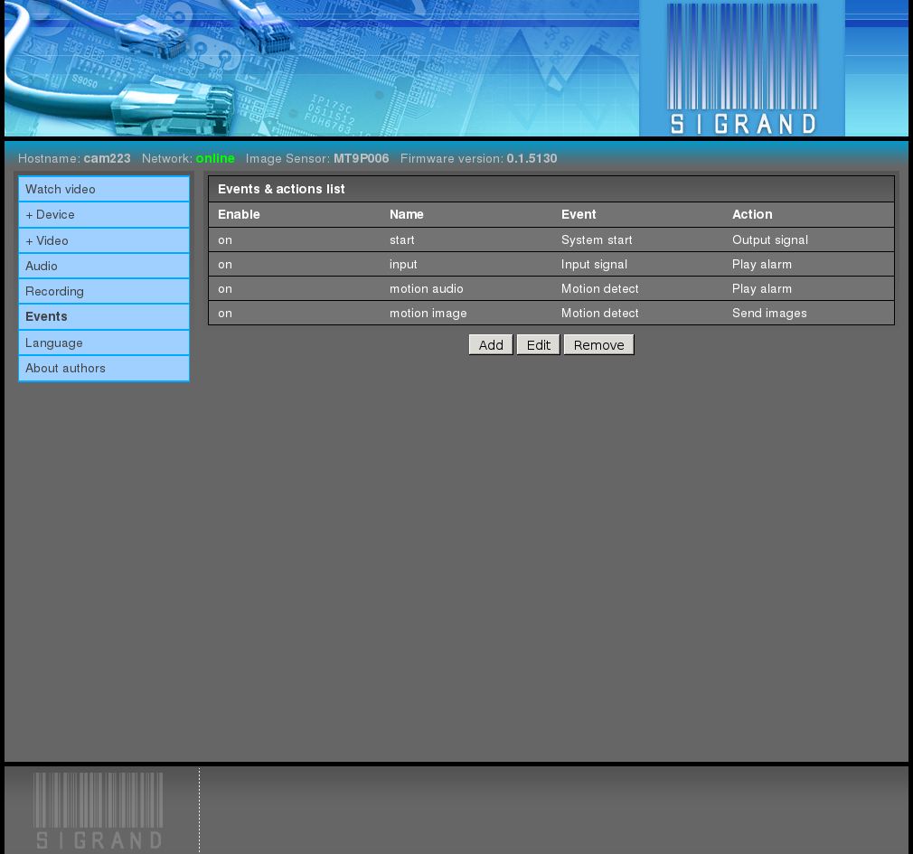The image size is (913, 854).
Task: Open the Language settings
Action: pyautogui.click(x=104, y=343)
